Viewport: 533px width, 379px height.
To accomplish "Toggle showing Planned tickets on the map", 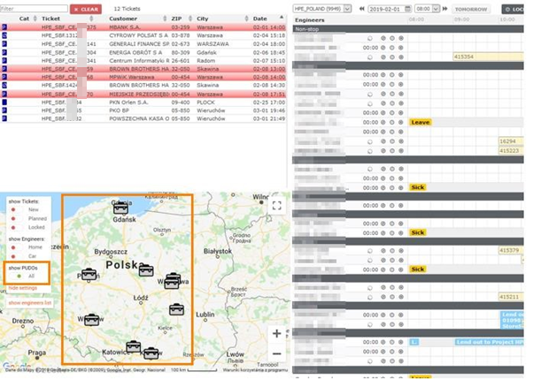I will tap(13, 218).
